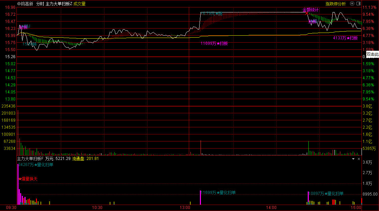Click the 流通盘: 201.81 value
This screenshot has height=211, width=379.
tap(85, 159)
